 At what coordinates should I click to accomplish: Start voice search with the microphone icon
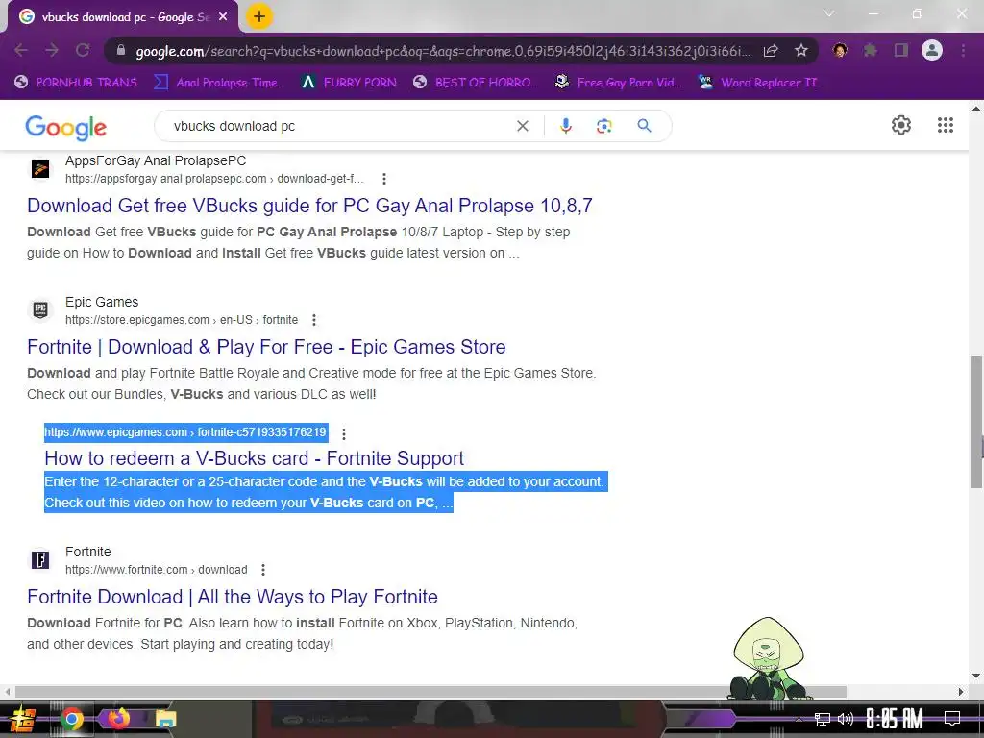pos(565,126)
